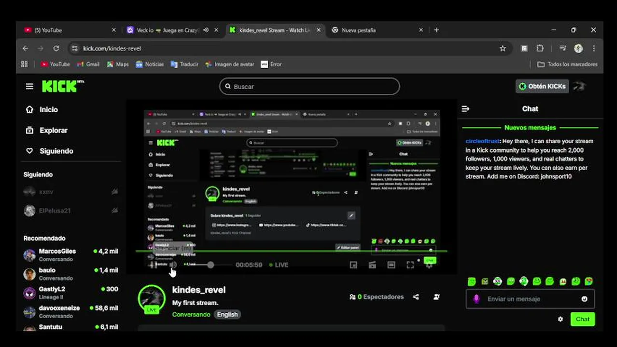Insert the ninth green emote

coord(575,281)
